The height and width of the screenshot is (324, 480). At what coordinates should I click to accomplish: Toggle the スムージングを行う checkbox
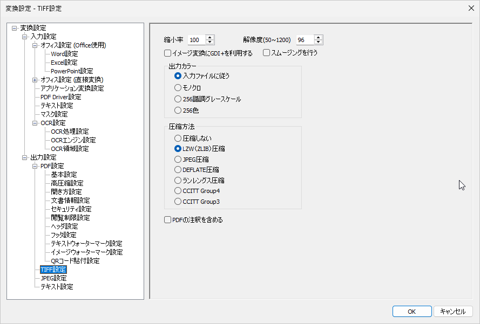266,53
